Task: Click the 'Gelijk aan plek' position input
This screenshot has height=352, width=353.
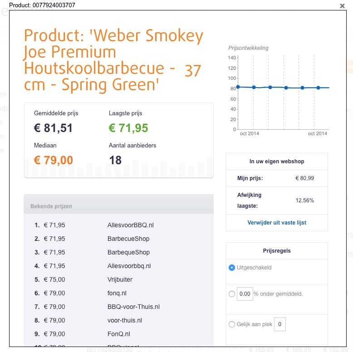Action: point(280,324)
